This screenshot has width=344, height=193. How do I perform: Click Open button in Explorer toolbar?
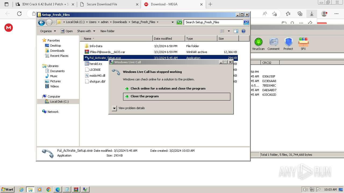click(67, 31)
